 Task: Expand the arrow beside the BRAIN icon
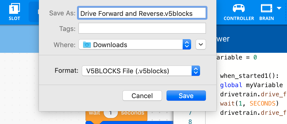coord(279,8)
